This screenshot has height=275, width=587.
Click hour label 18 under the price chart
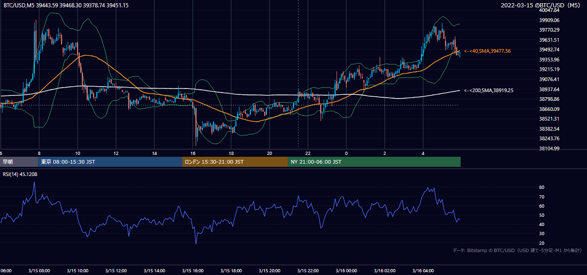point(231,154)
